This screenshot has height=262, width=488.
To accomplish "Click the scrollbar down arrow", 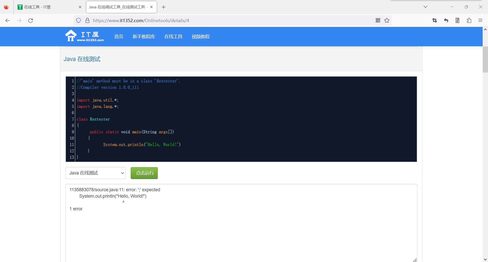I will coord(485,259).
